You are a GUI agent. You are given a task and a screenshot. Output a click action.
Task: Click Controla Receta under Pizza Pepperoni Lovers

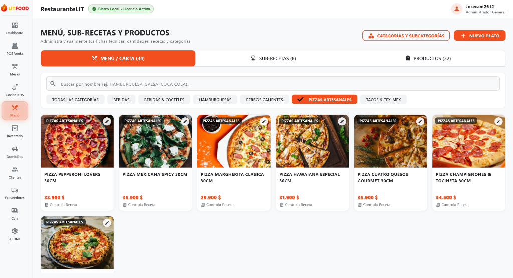61,205
